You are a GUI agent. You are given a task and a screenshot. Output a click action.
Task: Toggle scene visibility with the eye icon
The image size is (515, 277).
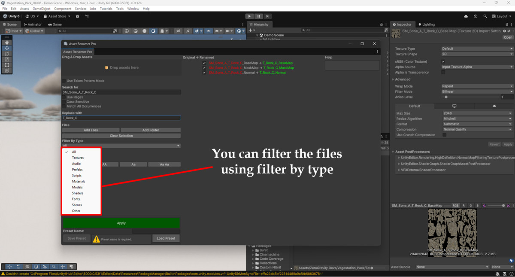click(209, 30)
